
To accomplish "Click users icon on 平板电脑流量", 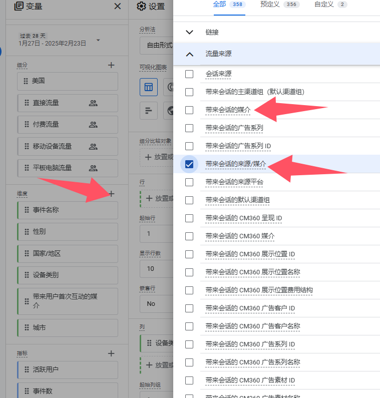I will 93,168.
